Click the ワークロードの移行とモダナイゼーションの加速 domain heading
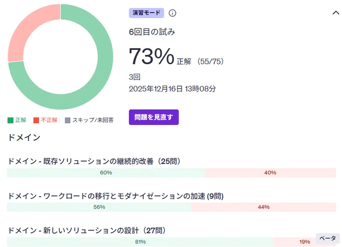 tap(116, 196)
